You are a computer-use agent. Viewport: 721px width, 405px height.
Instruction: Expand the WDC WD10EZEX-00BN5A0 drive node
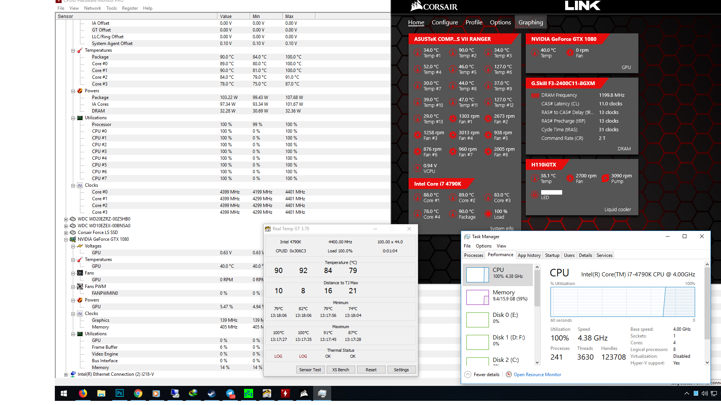(66, 226)
